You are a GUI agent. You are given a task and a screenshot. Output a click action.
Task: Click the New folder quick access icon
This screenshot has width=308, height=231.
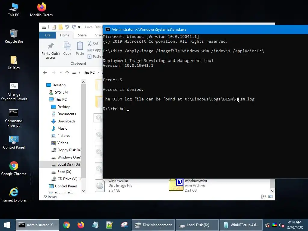pyautogui.click(x=60, y=27)
